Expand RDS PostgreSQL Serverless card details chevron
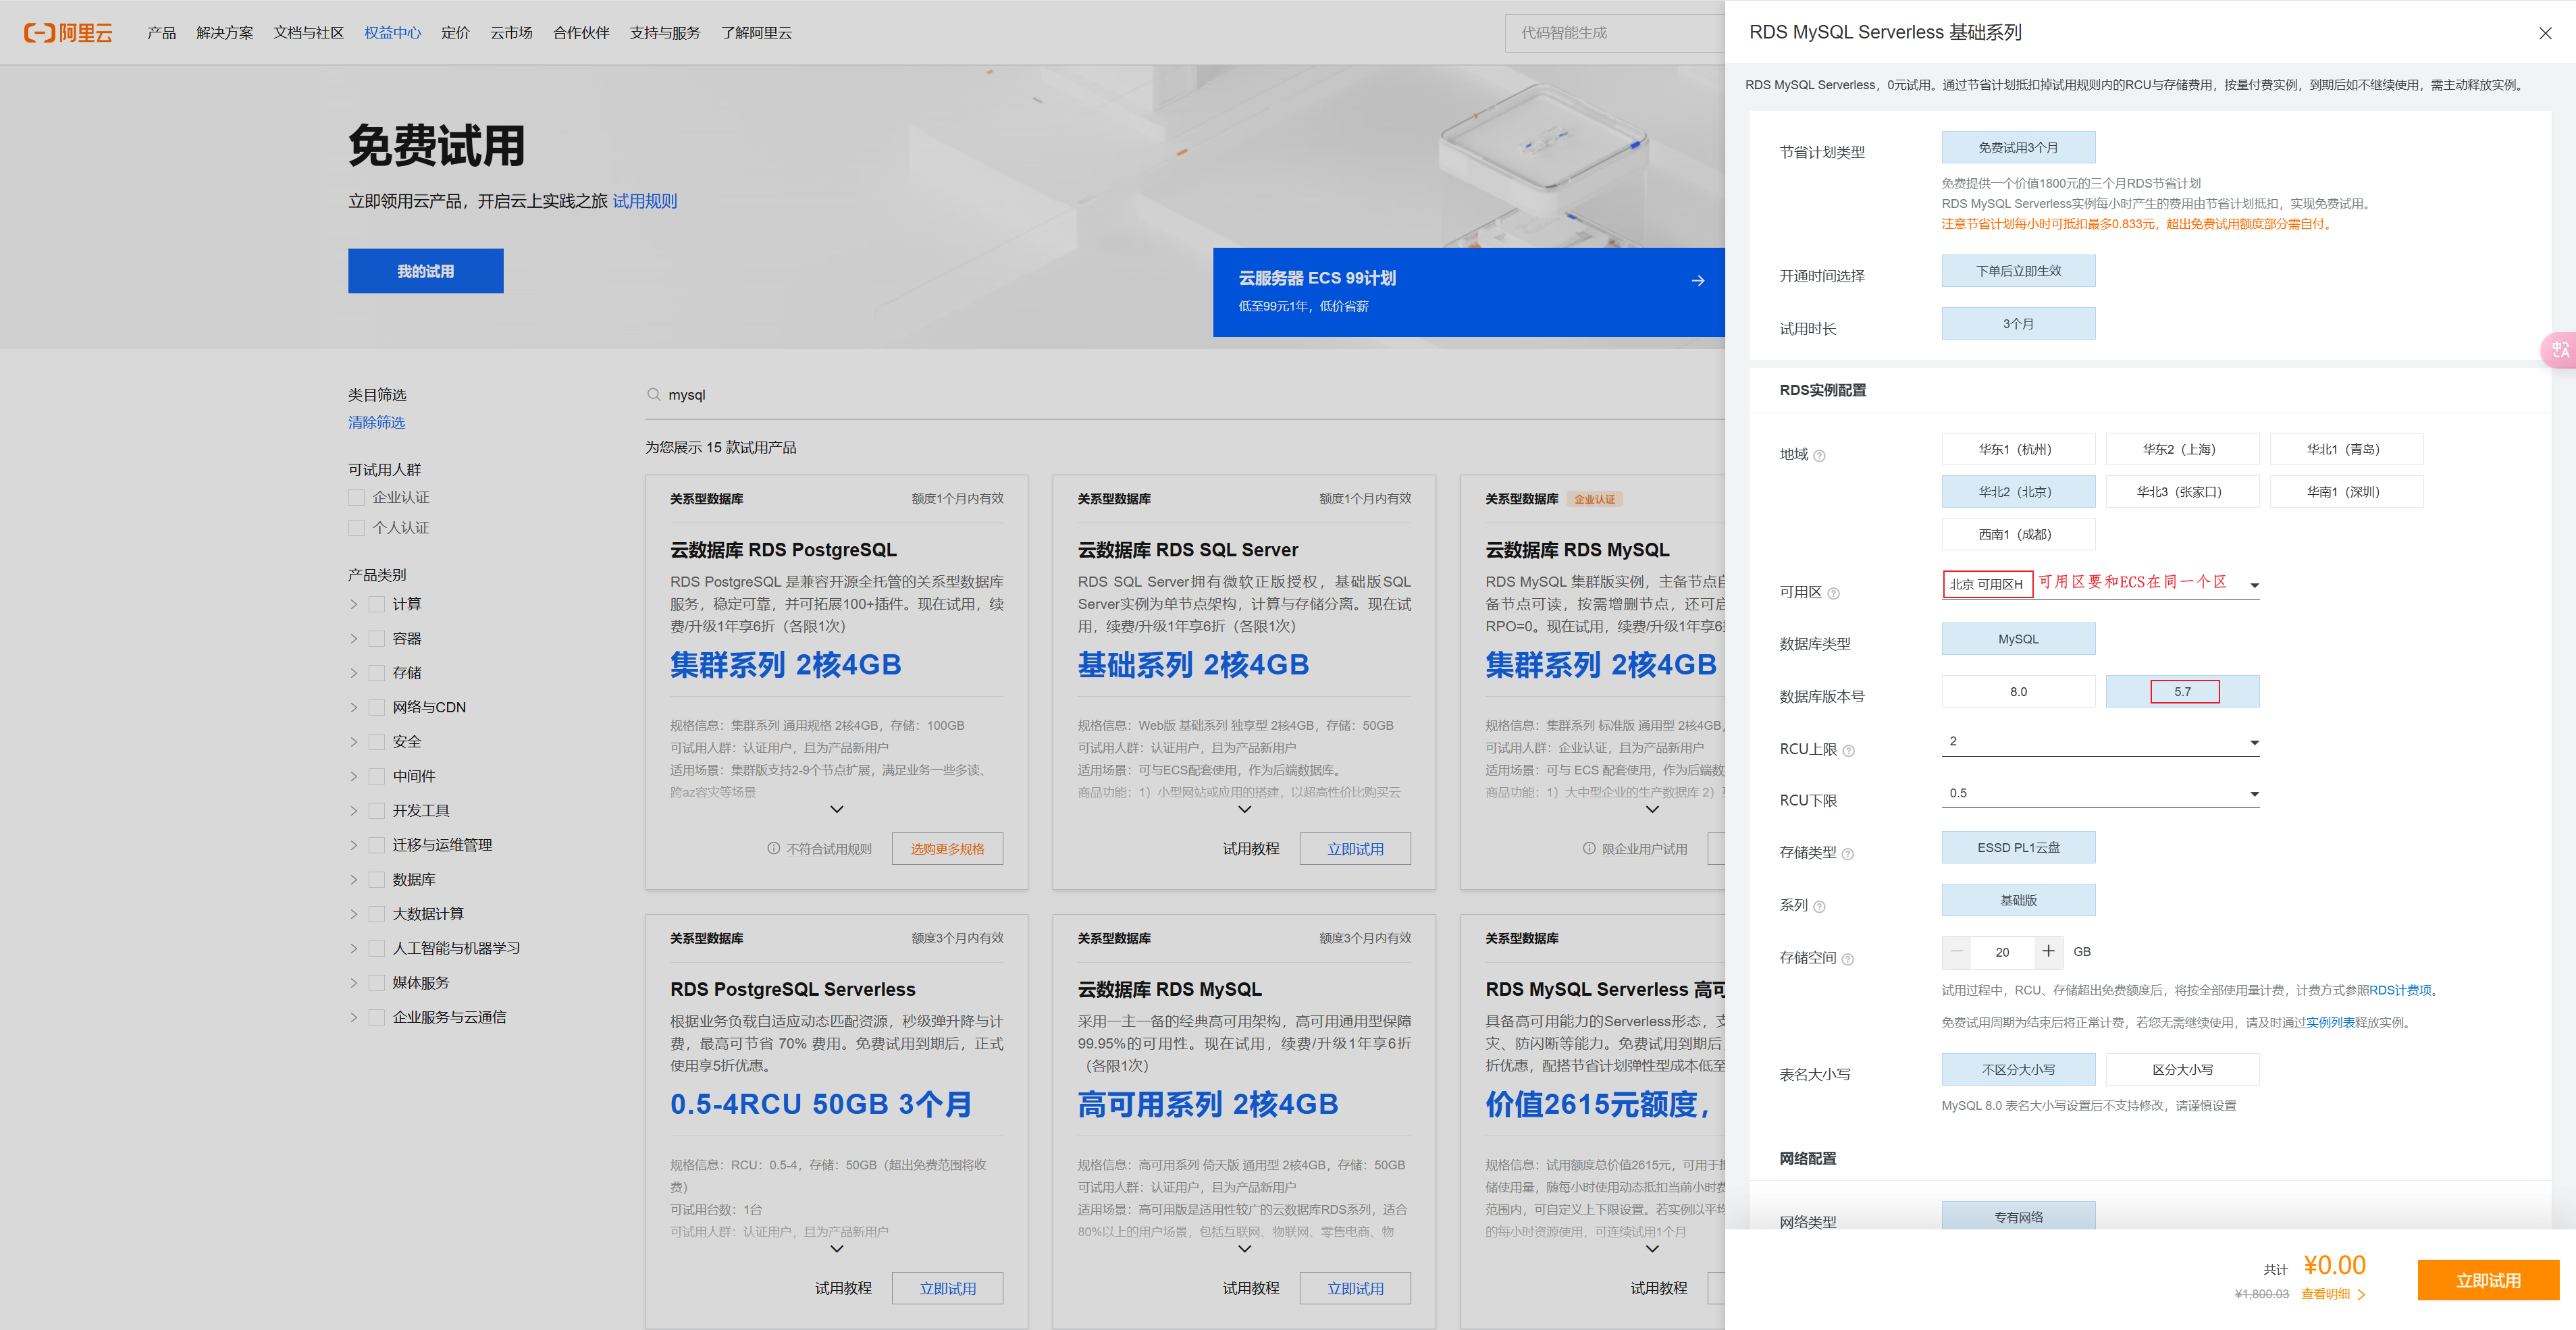 [x=837, y=1249]
